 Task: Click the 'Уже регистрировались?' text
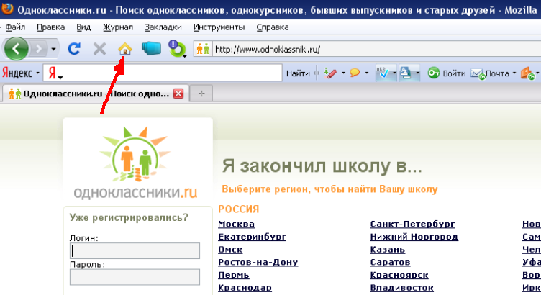coord(129,218)
